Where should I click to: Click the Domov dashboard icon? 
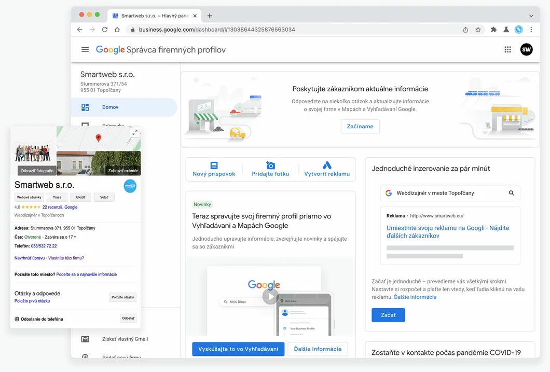(x=85, y=107)
